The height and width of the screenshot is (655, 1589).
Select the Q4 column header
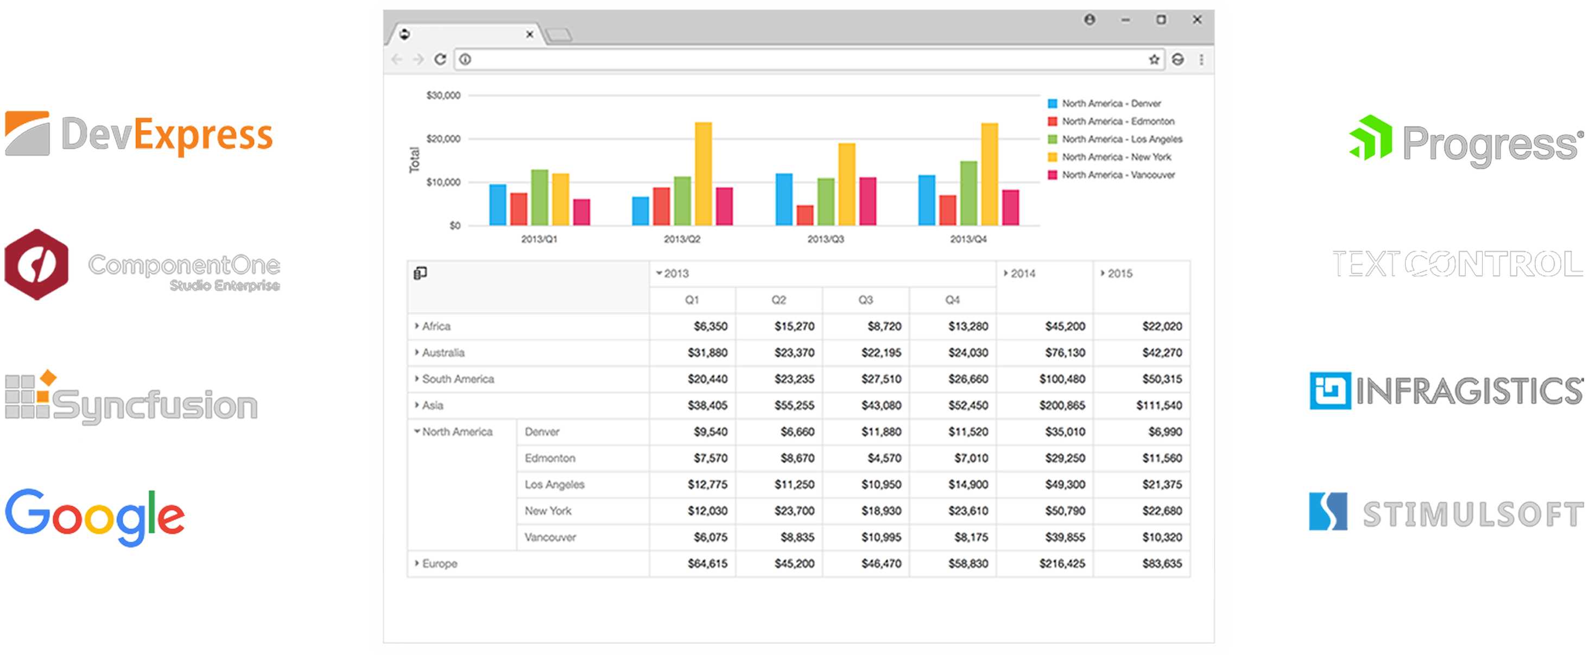tap(953, 300)
